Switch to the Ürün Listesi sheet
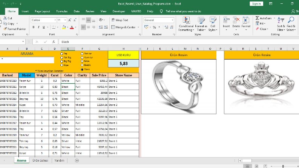Viewport: 299px width, 168px height. click(x=40, y=160)
